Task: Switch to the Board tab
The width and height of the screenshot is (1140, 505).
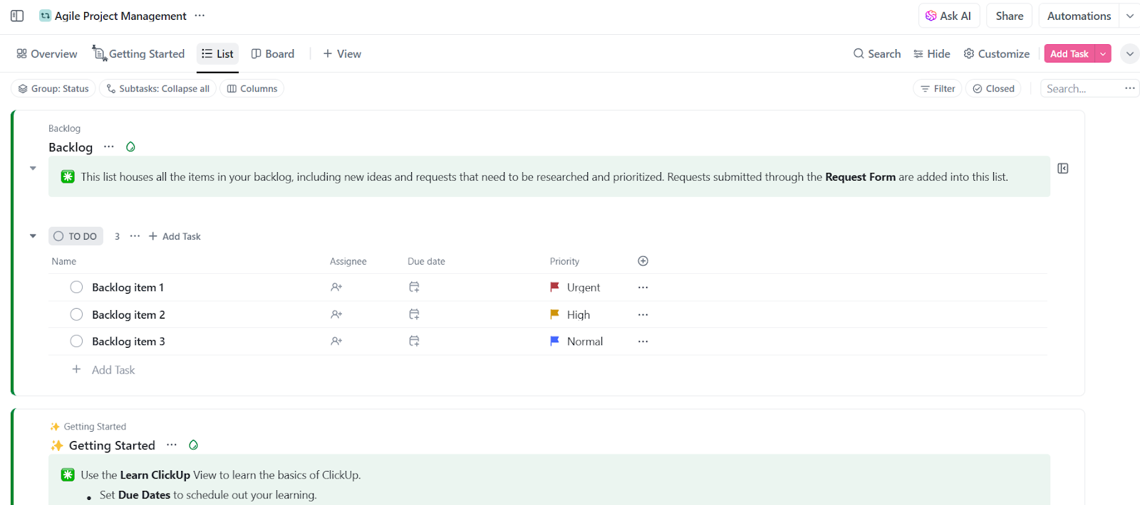Action: [x=273, y=54]
